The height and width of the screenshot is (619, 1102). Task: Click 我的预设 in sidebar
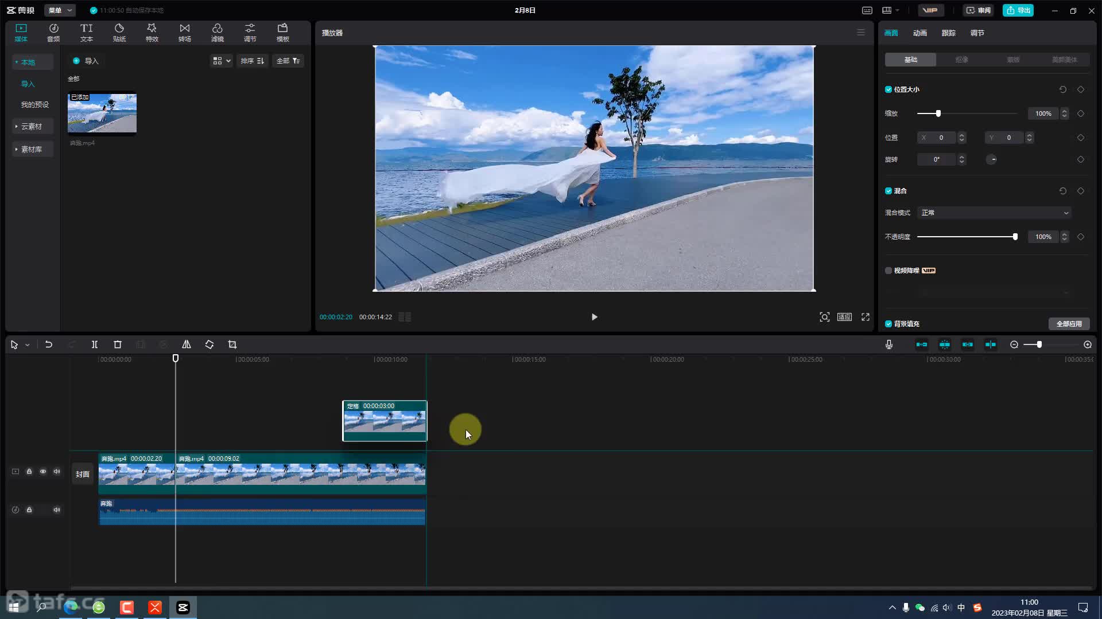click(x=35, y=104)
